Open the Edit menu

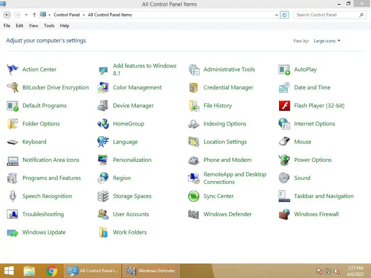(20, 26)
